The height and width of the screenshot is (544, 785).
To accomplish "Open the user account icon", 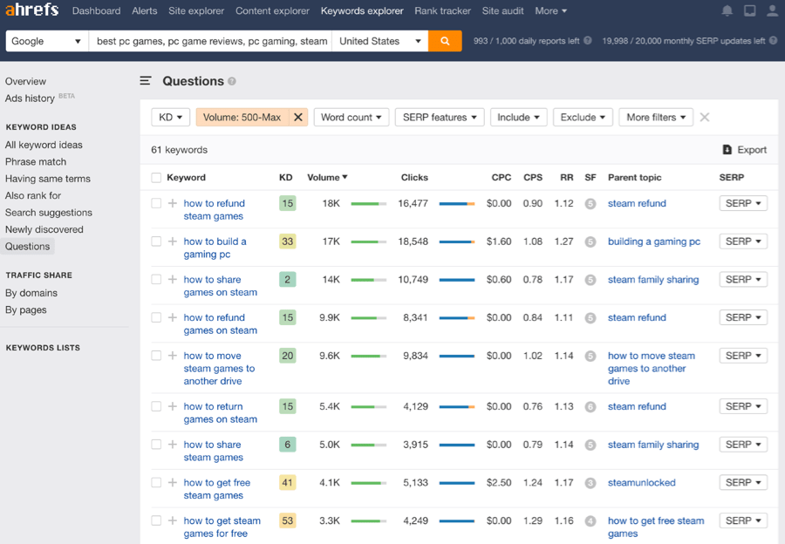I will (772, 10).
